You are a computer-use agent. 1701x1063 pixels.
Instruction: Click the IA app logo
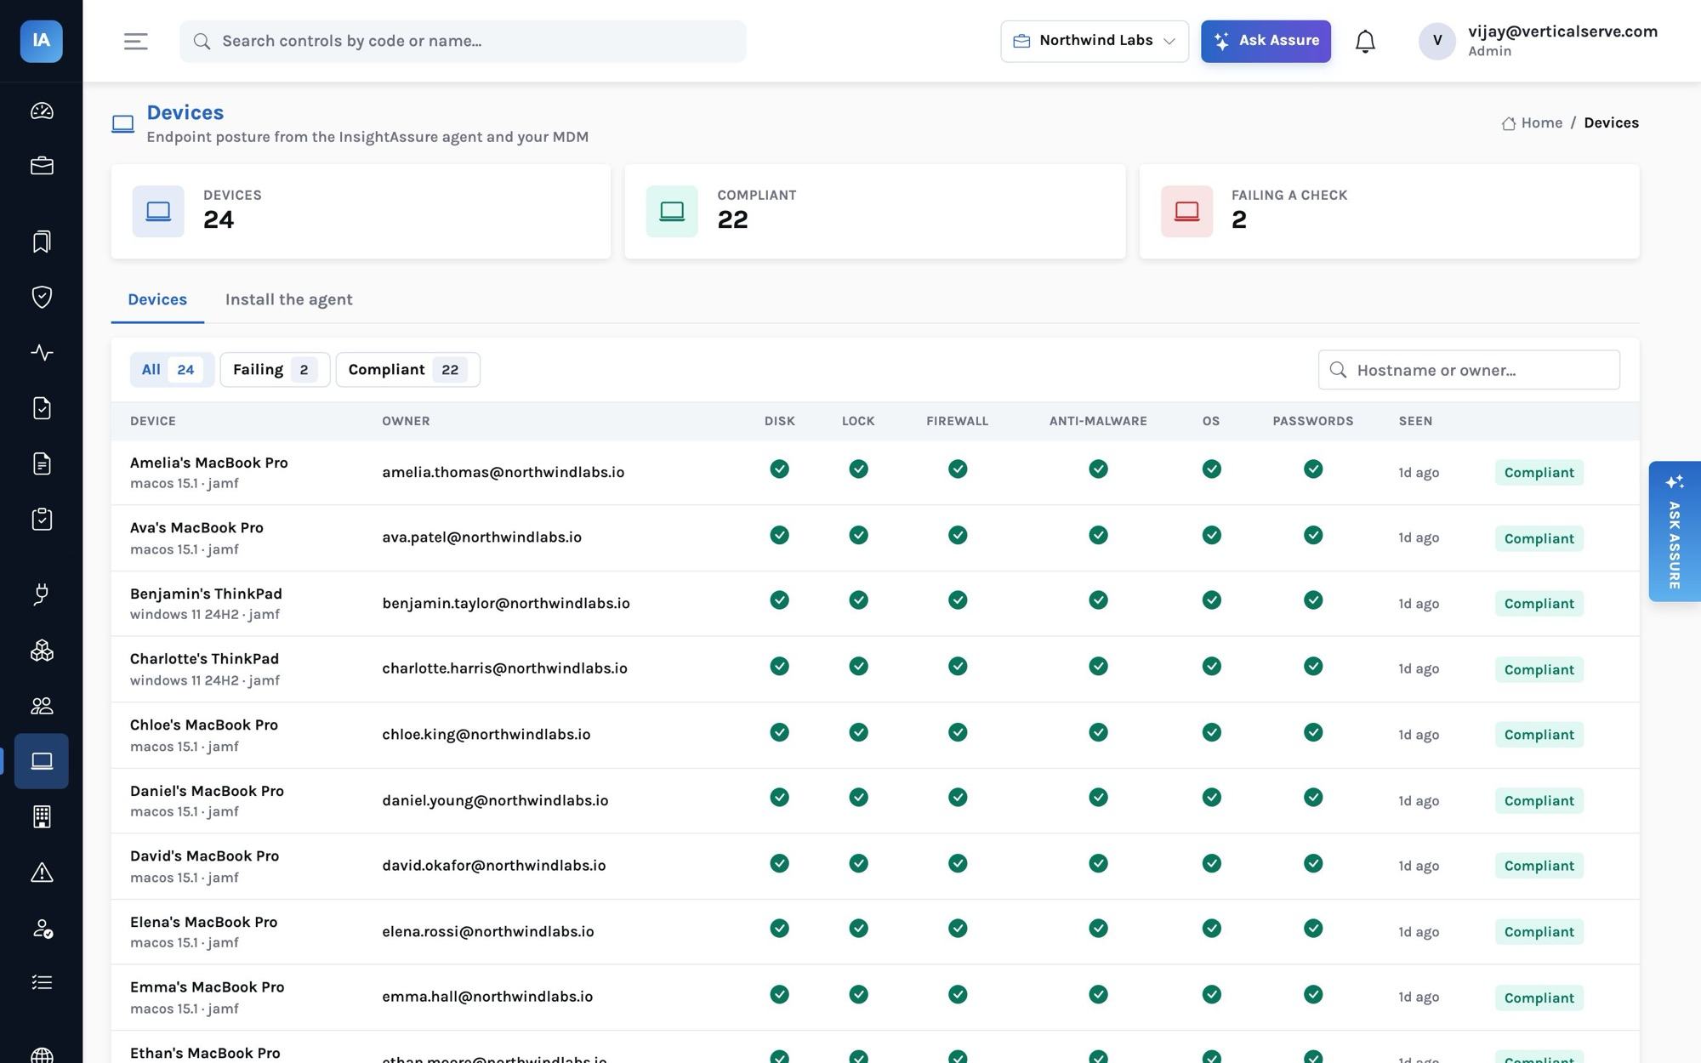pos(42,41)
